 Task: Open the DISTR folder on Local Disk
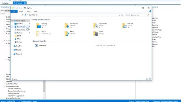[43, 33]
